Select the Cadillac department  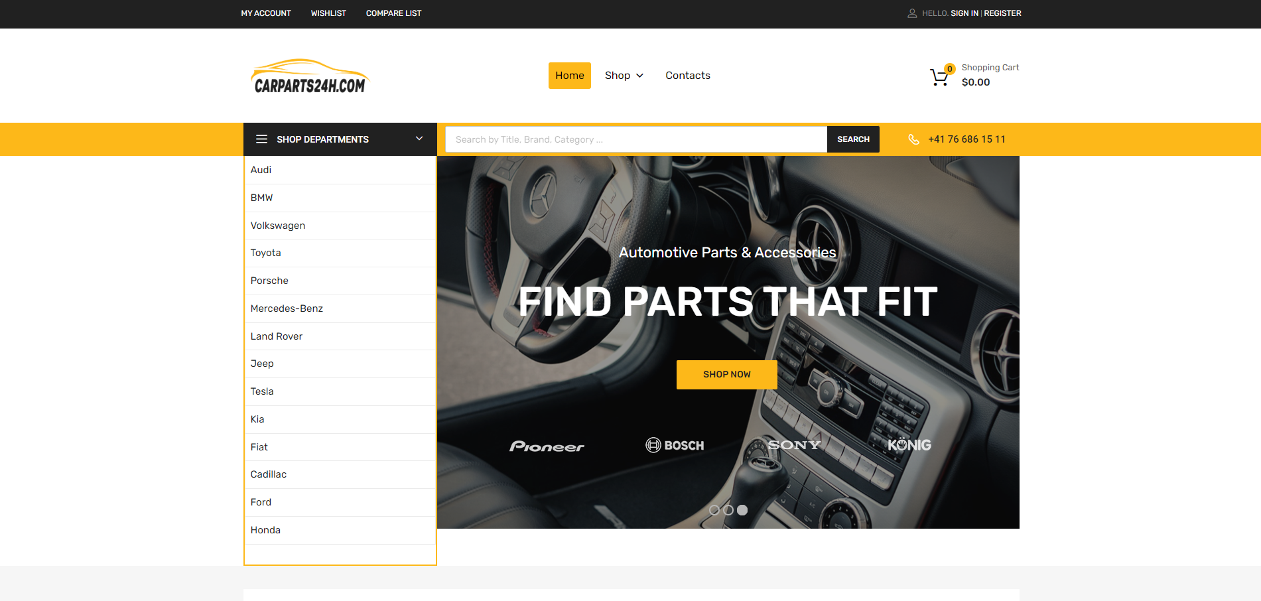pyautogui.click(x=340, y=474)
